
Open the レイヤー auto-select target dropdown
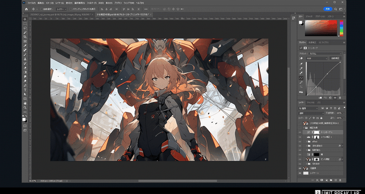[61, 9]
